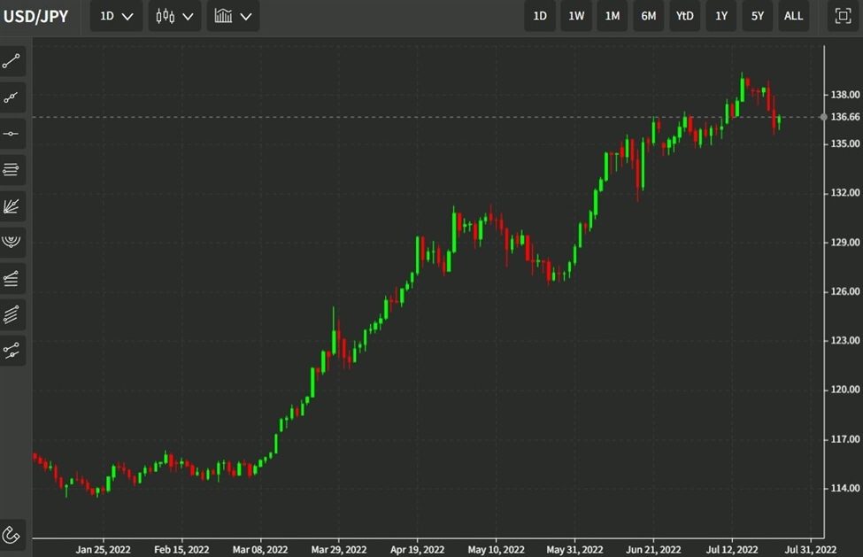863x557 pixels.
Task: Open the 1D timeframe dropdown
Action: [x=115, y=16]
